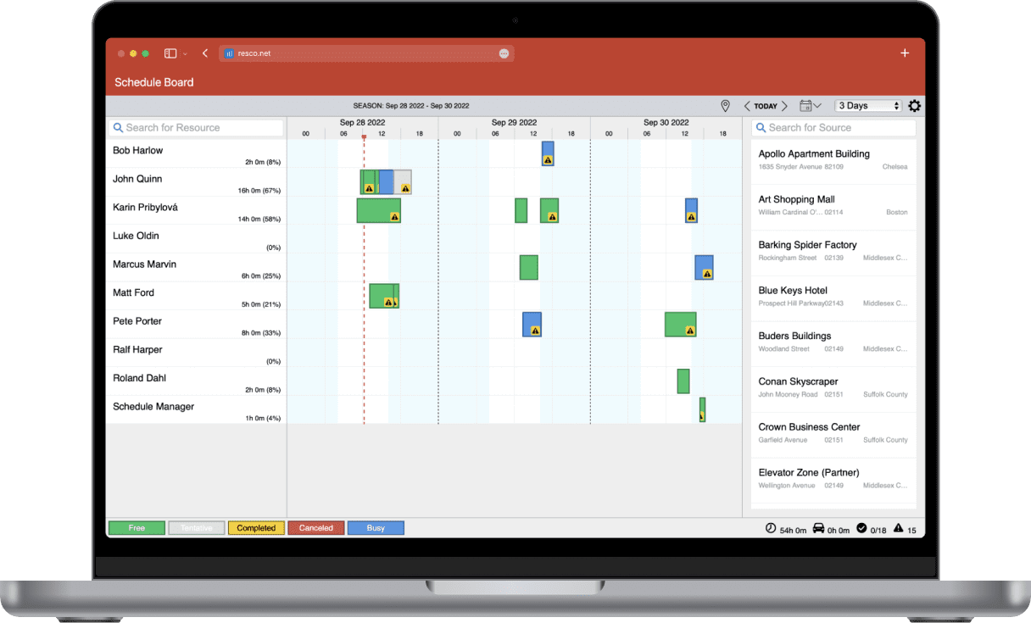Select the Bob Harlow resource row
Screen dimensions: 1031x623
[x=197, y=153]
